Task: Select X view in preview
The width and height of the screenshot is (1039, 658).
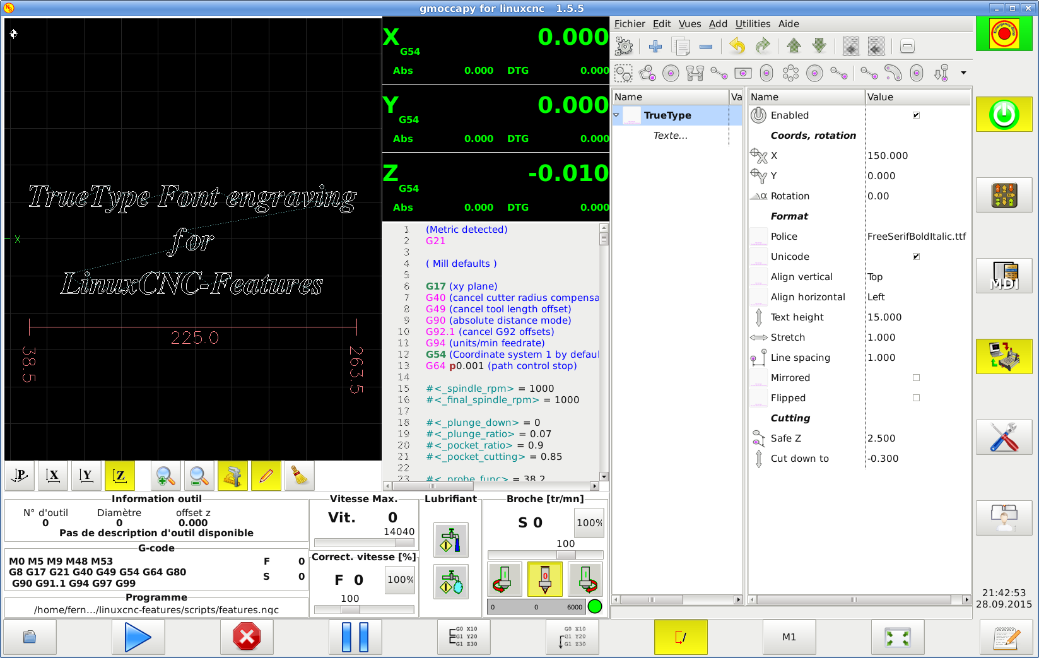Action: click(x=53, y=476)
